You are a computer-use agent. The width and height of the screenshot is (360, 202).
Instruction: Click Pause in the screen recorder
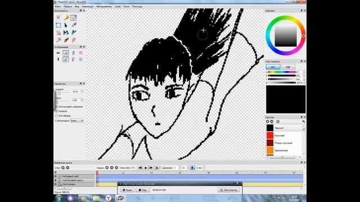pos(127,190)
